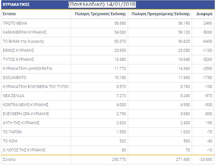Select Ο ΛΟΓΟΣ ΤΗΣ ΚΥΡΙΑΚΗΣ row name
This screenshot has width=215, height=165.
(x=24, y=150)
